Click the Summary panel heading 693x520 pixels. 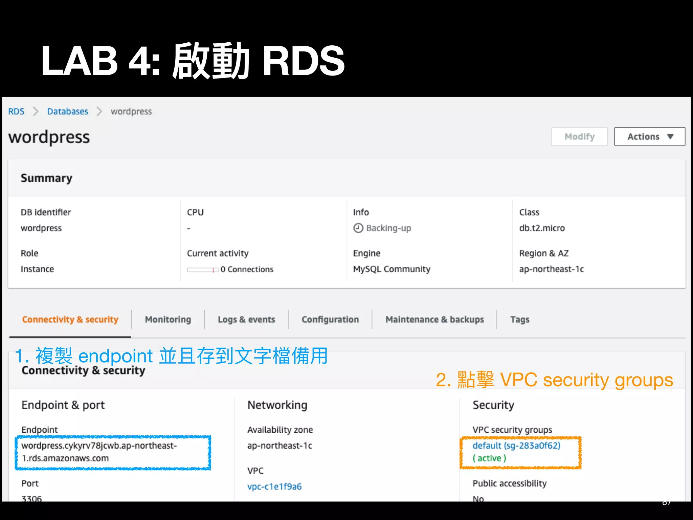[x=47, y=178]
